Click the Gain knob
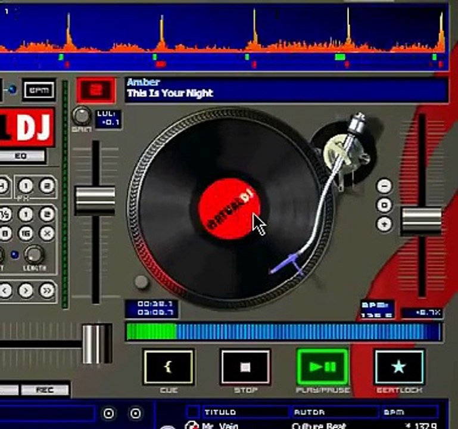This screenshot has width=458, height=429. [82, 116]
